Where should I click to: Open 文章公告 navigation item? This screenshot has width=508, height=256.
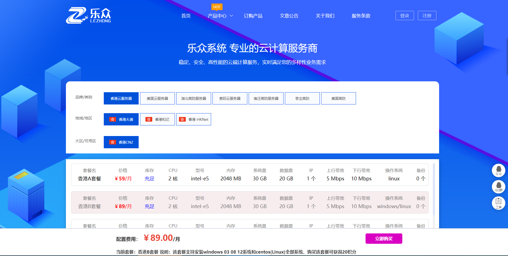pyautogui.click(x=289, y=16)
